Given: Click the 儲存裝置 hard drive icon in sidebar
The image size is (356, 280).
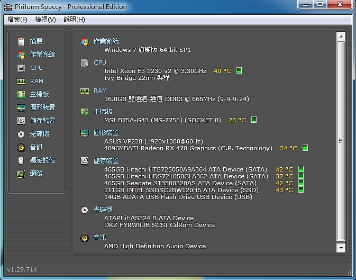Looking at the screenshot, I should (x=21, y=121).
